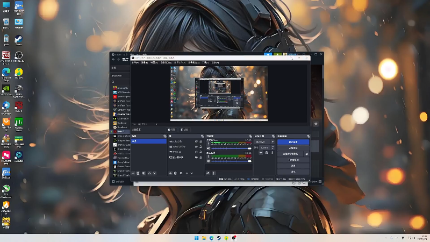
Task: Open scene filters icon in Scenes dock
Action: tap(144, 173)
